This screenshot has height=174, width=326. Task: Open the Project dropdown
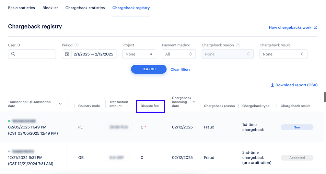coord(139,54)
